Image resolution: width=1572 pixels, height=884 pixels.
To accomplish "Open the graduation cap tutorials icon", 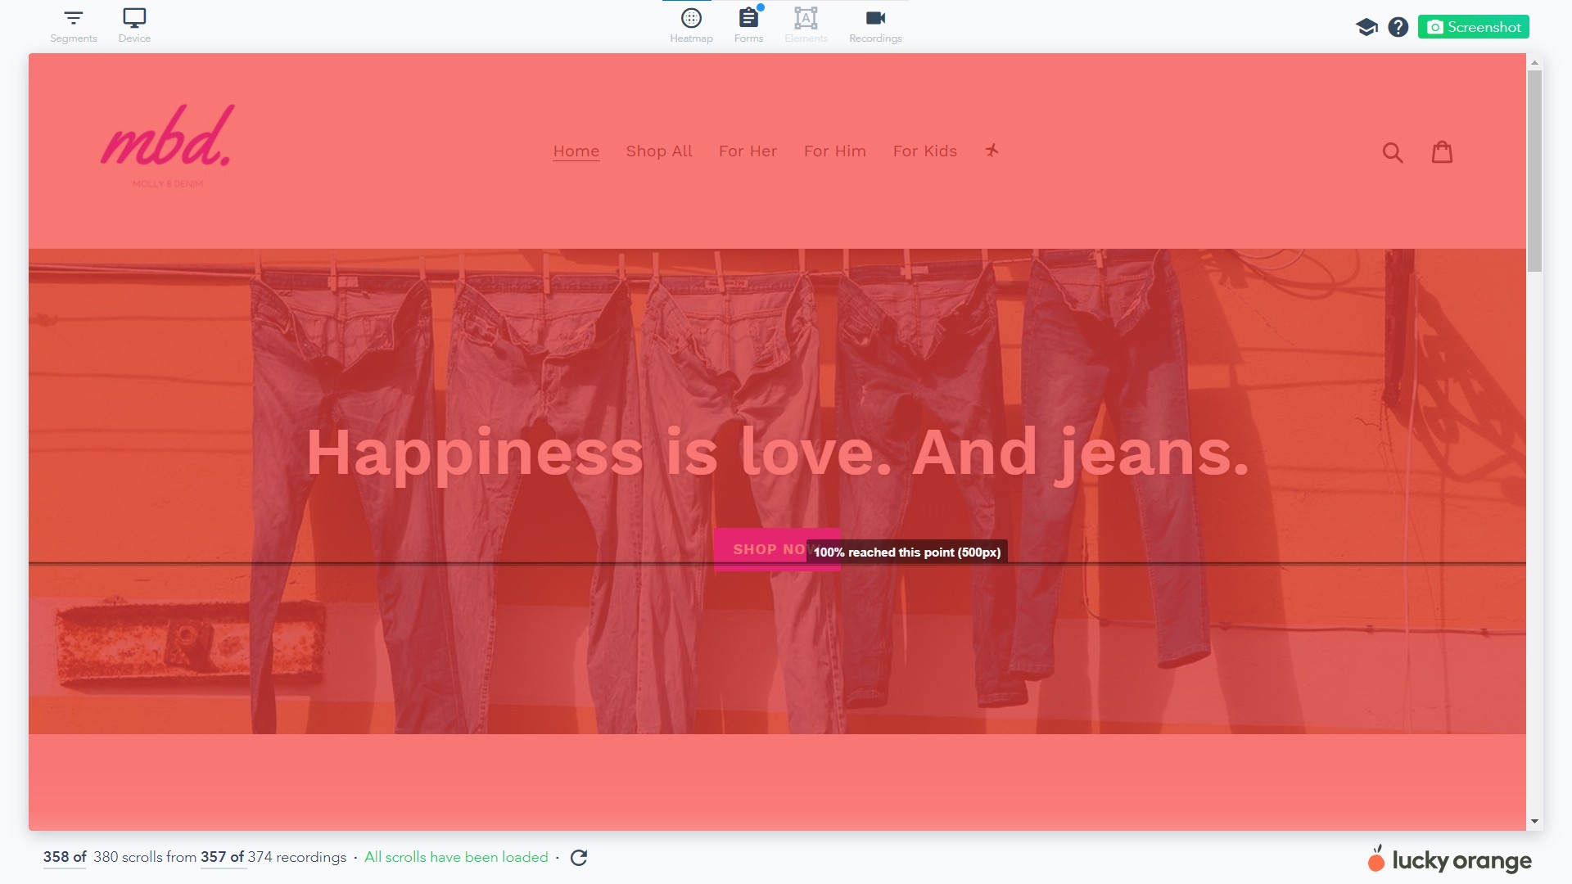I will (1366, 27).
